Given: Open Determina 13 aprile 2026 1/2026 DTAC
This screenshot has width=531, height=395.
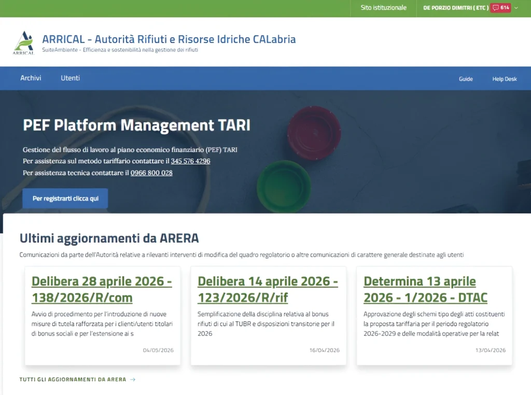Looking at the screenshot, I should (x=425, y=289).
